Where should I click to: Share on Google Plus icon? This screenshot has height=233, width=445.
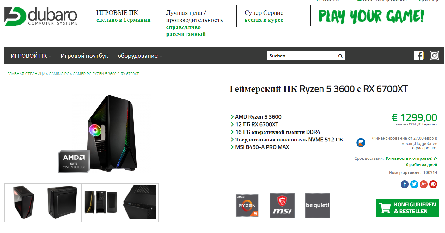[424, 184]
